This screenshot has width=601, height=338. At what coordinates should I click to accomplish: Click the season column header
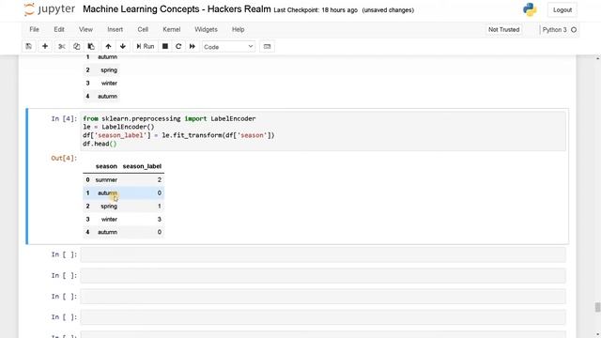106,166
